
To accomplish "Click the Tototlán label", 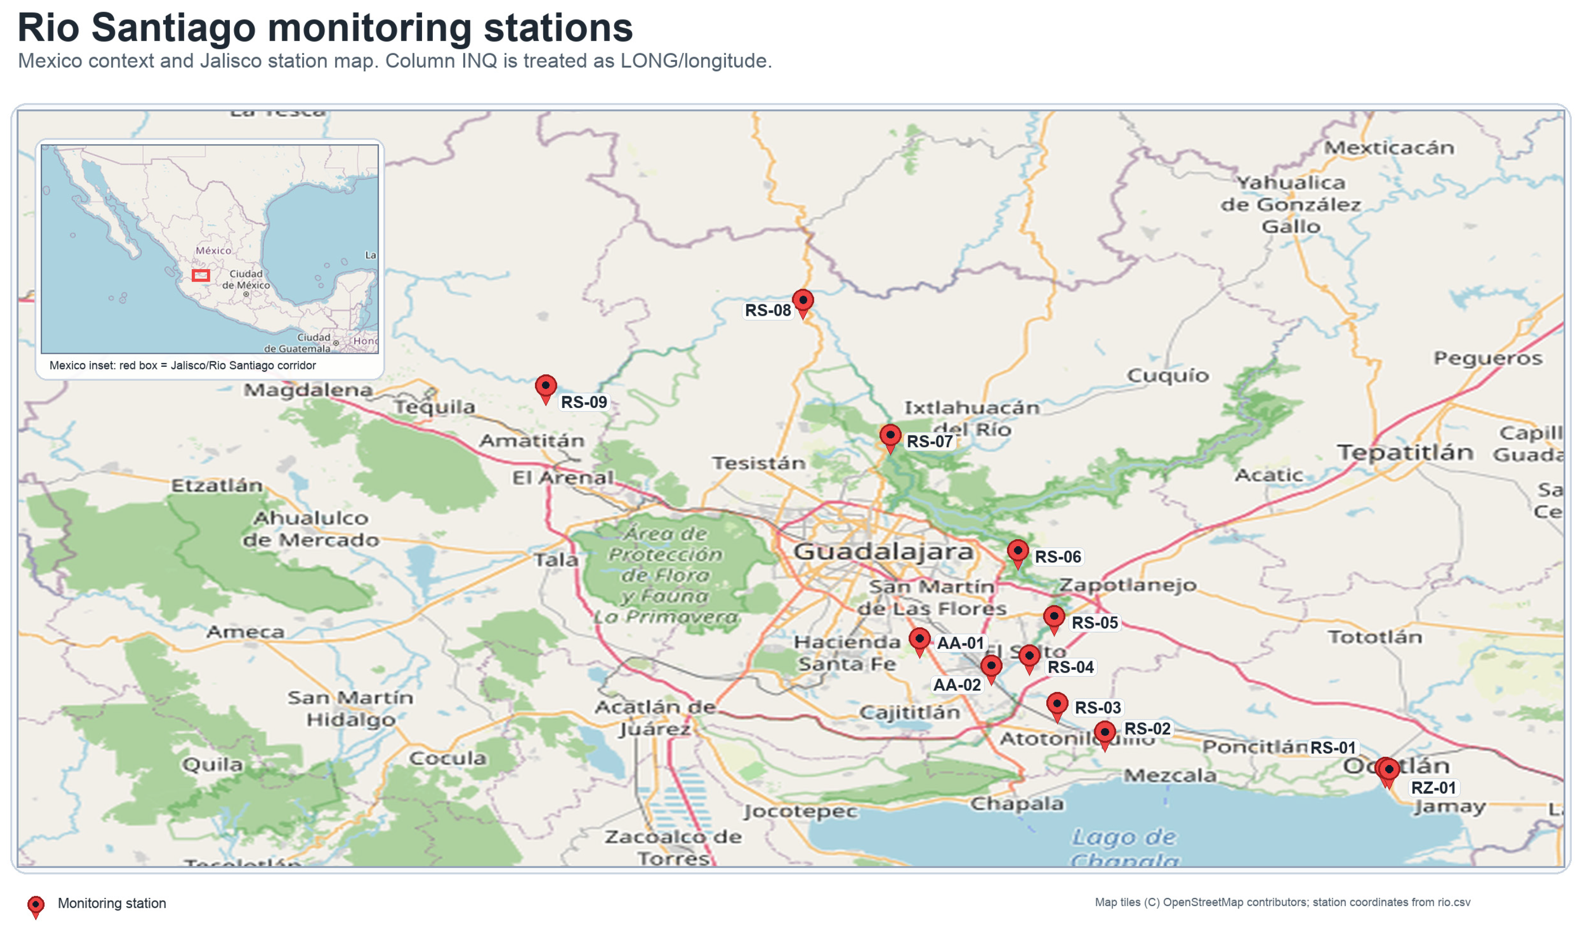I will pyautogui.click(x=1375, y=637).
